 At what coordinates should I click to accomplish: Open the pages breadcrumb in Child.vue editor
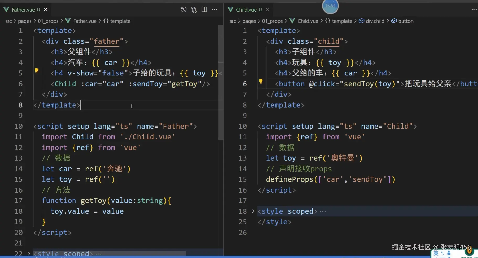249,21
